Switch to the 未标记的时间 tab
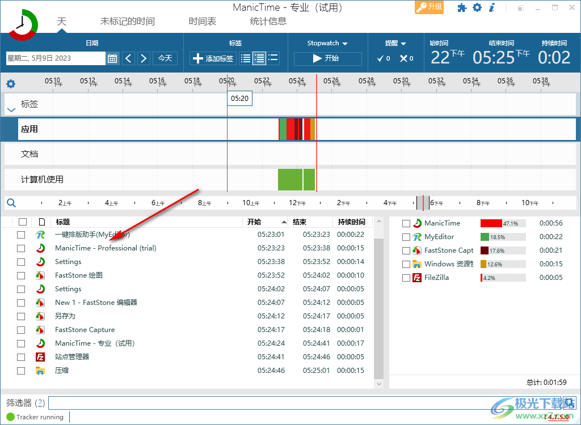Image resolution: width=581 pixels, height=425 pixels. (127, 21)
